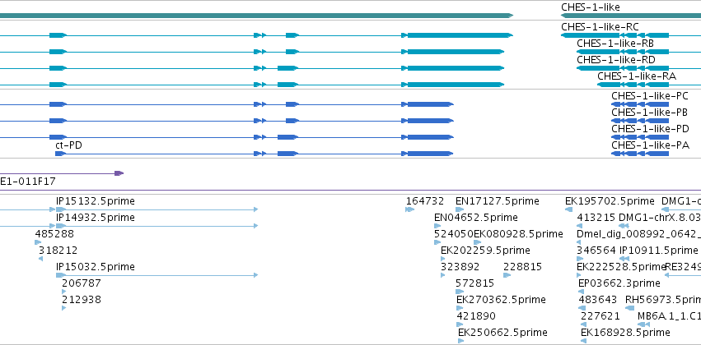This screenshot has height=345, width=701.
Task: Select CHES-1-like-PA protein feature
Action: point(650,145)
